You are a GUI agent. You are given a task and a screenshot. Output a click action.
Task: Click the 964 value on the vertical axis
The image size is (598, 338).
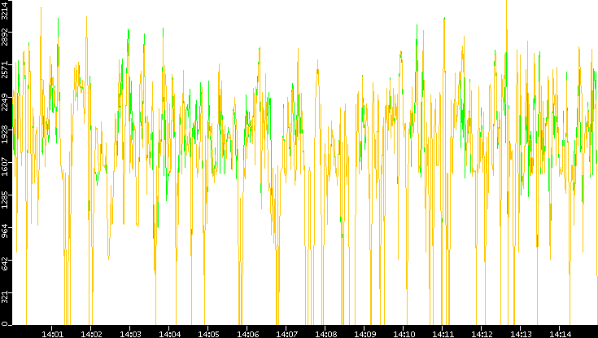click(4, 233)
